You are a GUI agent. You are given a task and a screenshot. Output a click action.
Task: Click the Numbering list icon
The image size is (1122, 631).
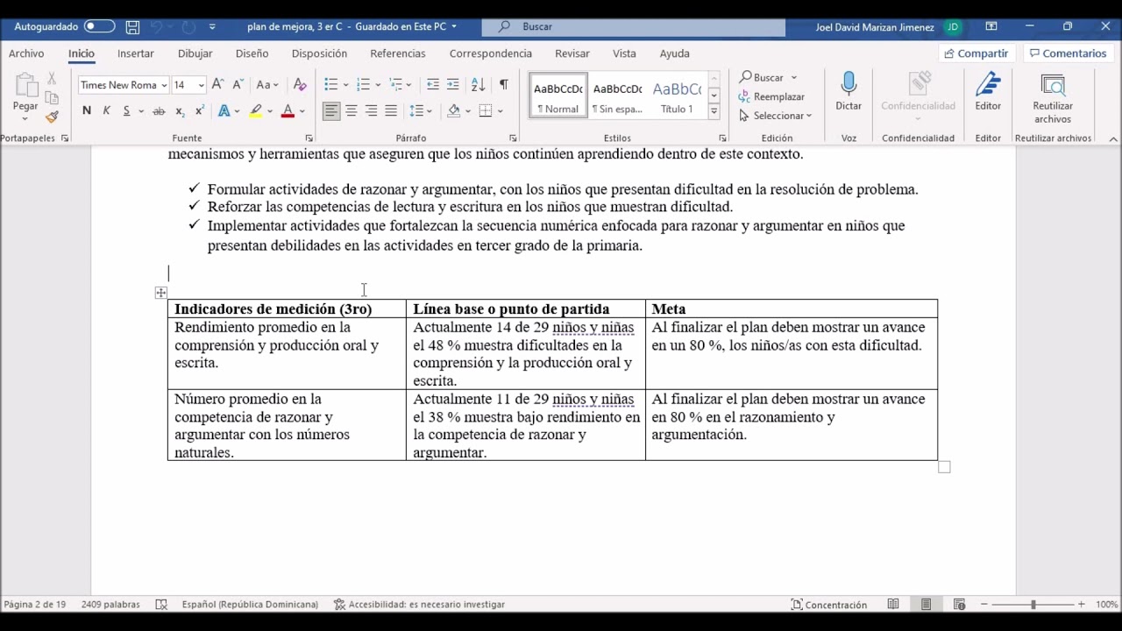click(x=363, y=85)
